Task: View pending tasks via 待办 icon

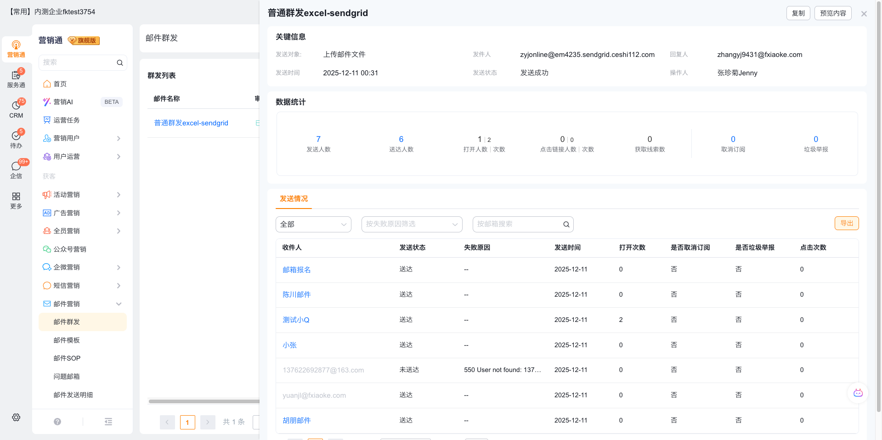Action: tap(16, 138)
